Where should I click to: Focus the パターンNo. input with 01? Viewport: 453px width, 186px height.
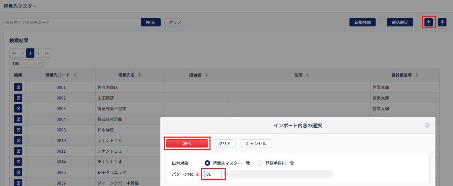(x=213, y=174)
